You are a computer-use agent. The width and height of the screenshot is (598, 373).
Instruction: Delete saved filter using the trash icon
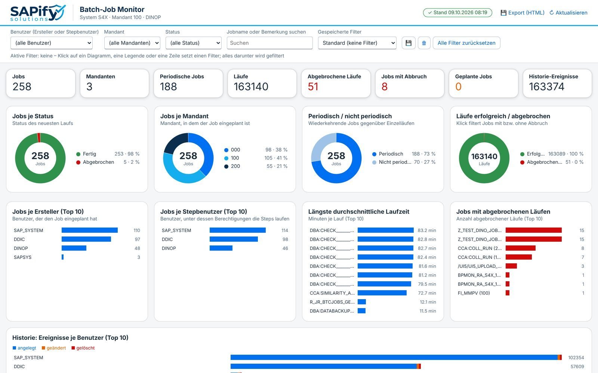(424, 43)
